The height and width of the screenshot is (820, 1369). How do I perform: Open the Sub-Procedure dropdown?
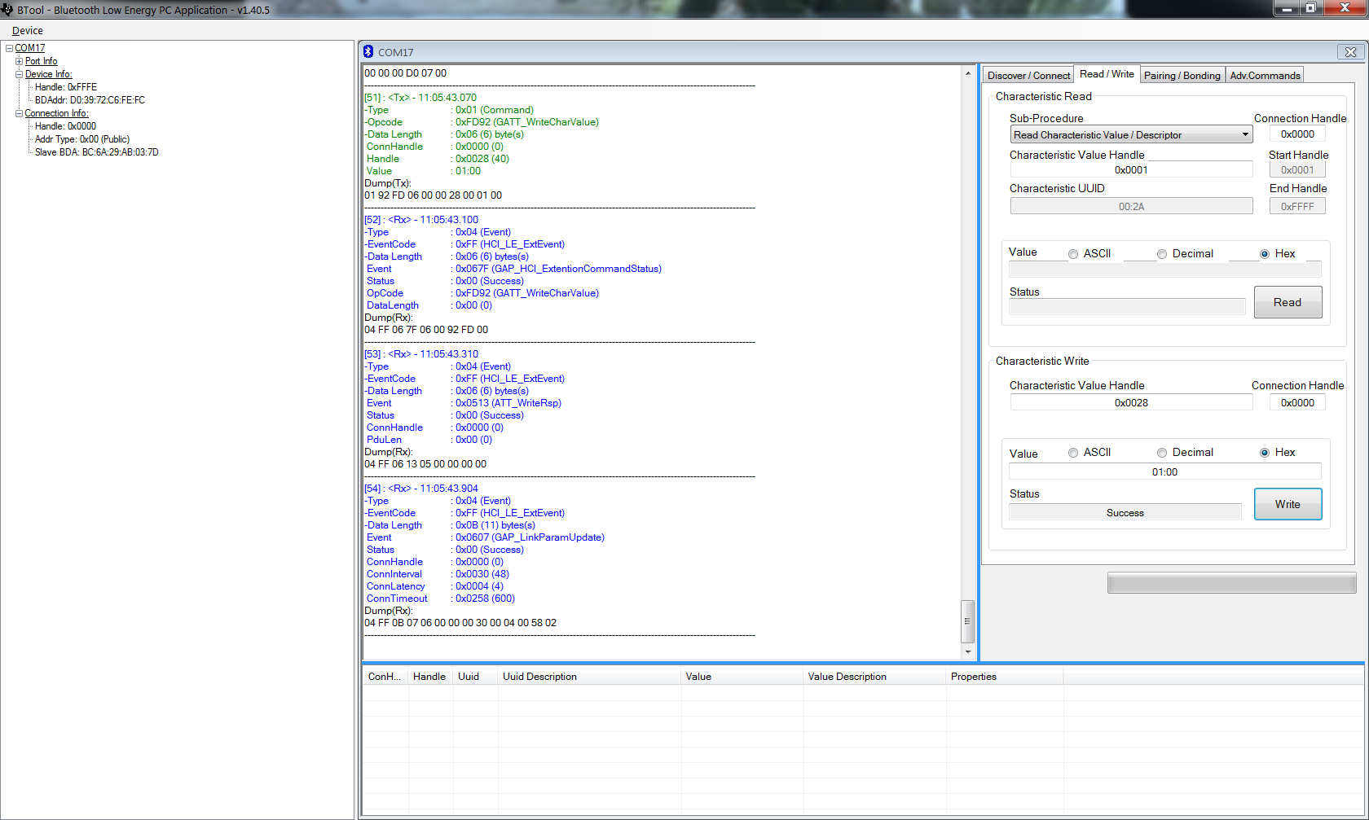click(x=1131, y=134)
